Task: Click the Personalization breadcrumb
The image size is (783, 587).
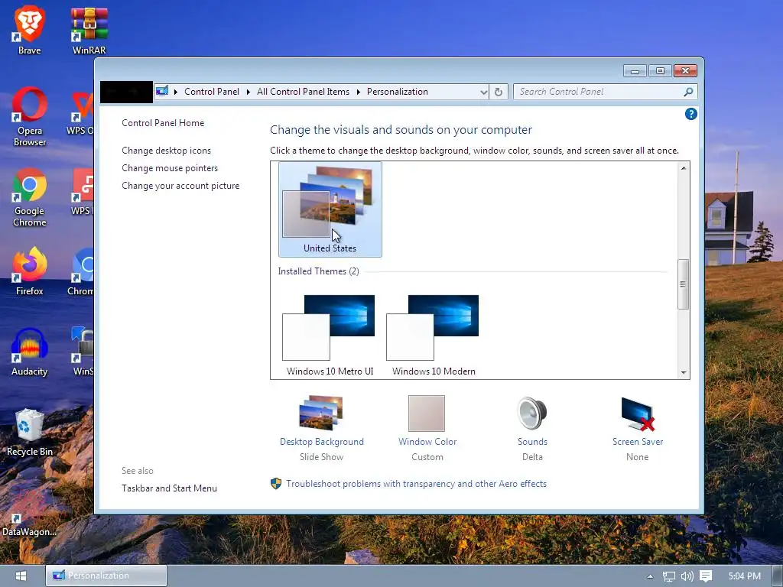Action: [x=398, y=92]
